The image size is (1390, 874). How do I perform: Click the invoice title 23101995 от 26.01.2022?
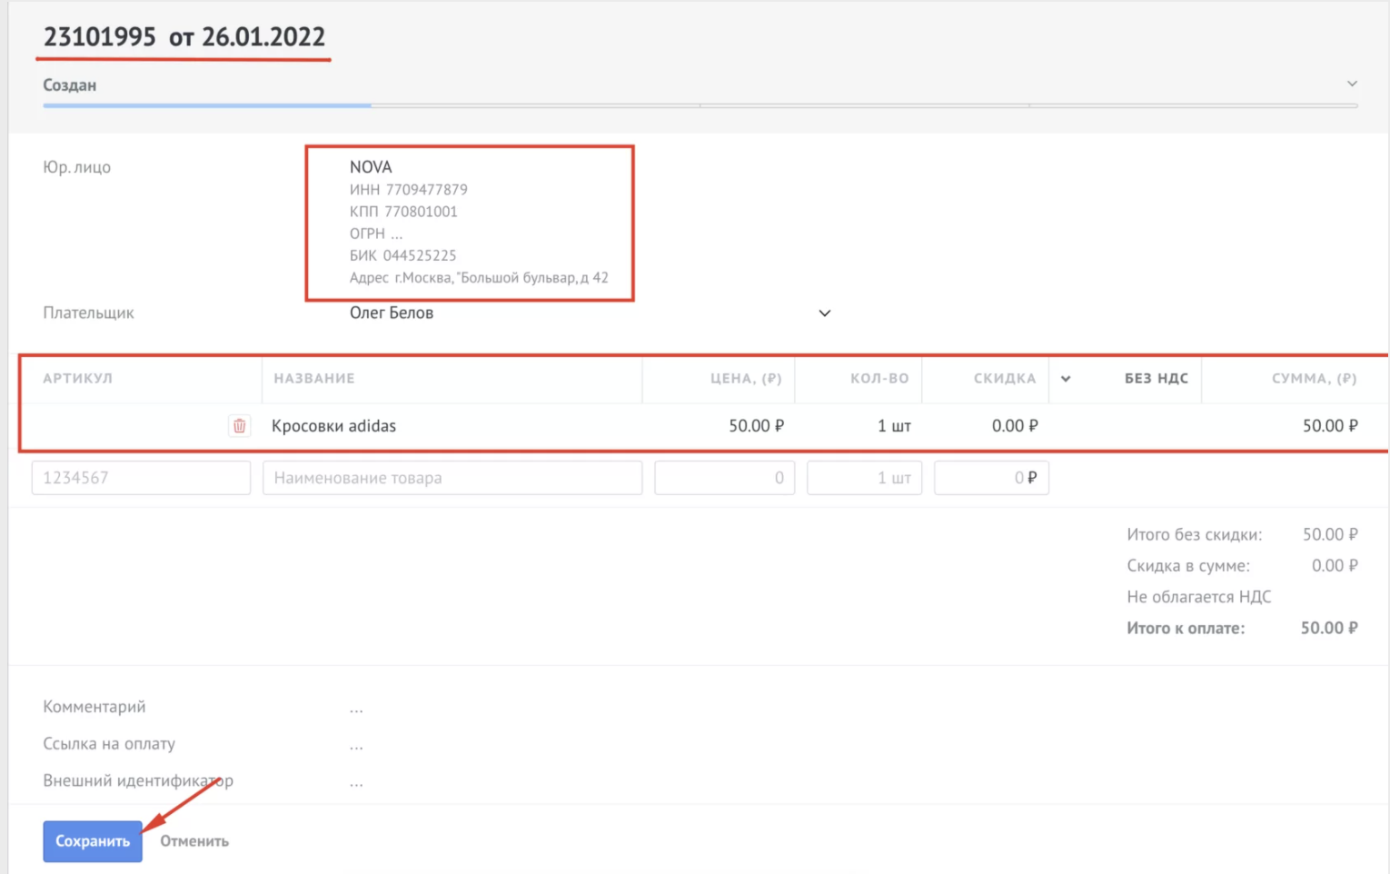coord(184,37)
